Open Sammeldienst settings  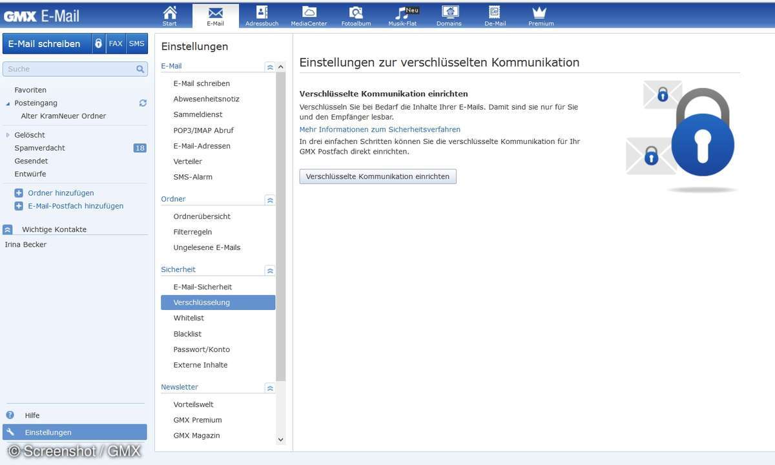coord(198,114)
